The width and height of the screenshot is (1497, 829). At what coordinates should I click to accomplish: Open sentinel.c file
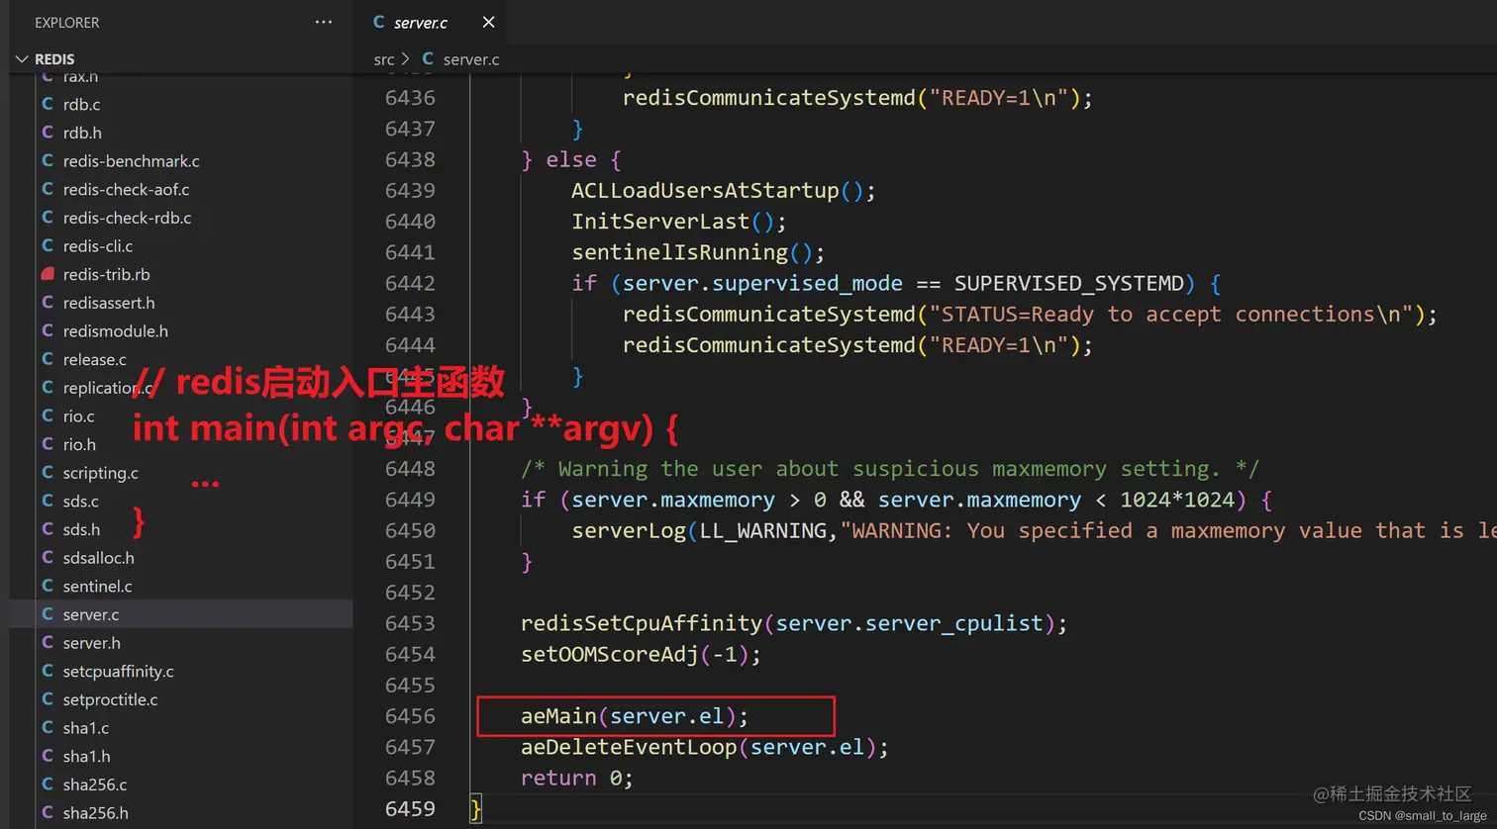point(97,587)
